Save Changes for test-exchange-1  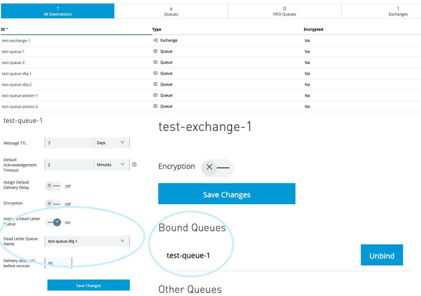click(x=227, y=194)
